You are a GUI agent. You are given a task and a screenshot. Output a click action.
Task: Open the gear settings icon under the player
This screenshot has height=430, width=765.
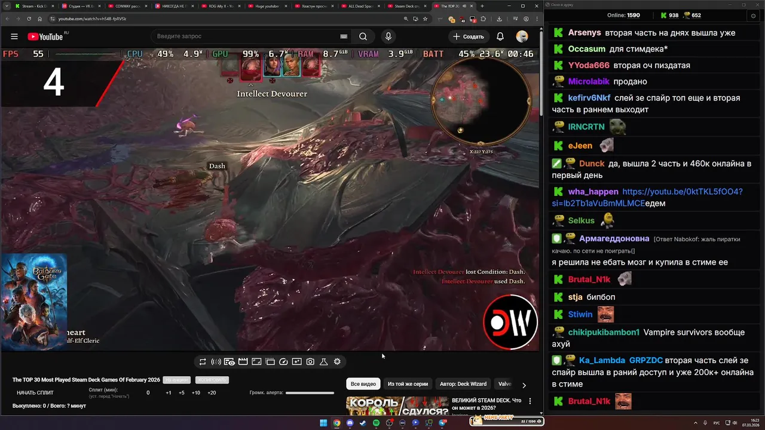click(337, 362)
